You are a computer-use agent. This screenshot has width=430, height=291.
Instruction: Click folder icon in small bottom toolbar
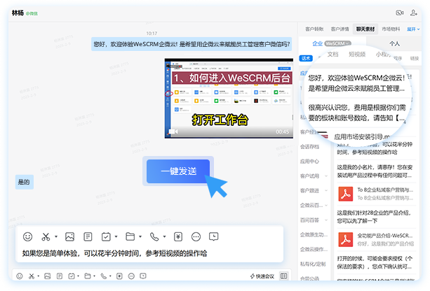(88, 276)
